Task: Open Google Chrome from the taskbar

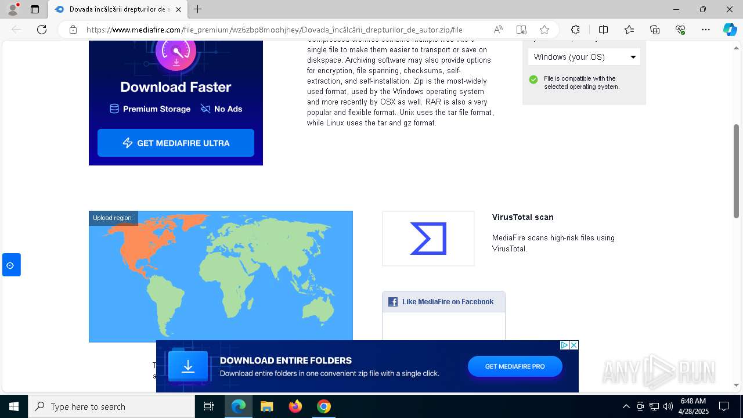Action: click(324, 406)
